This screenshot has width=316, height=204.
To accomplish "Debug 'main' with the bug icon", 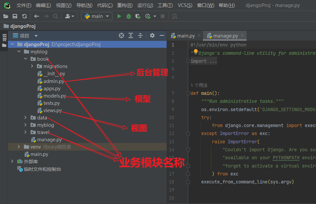I will coord(128,16).
